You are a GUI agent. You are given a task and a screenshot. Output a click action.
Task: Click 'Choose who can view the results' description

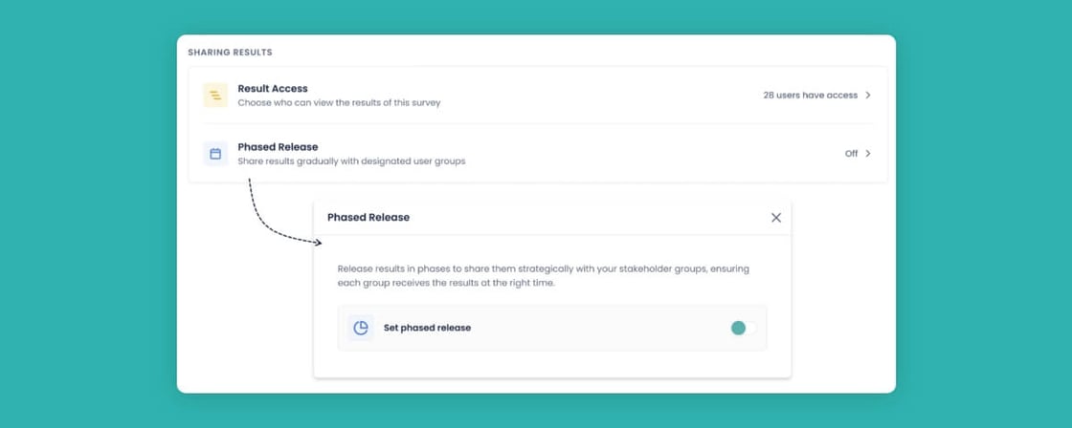339,103
